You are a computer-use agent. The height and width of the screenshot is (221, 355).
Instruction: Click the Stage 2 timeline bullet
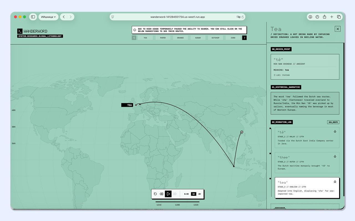(x=270, y=153)
